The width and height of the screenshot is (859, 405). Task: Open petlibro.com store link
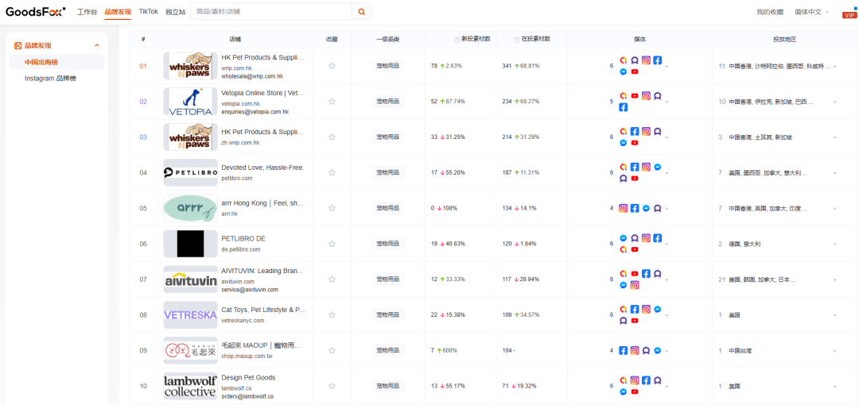237,179
